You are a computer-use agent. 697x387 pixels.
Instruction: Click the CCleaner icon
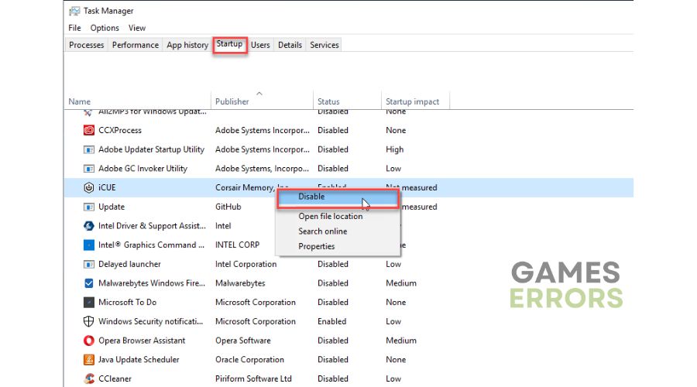click(89, 378)
